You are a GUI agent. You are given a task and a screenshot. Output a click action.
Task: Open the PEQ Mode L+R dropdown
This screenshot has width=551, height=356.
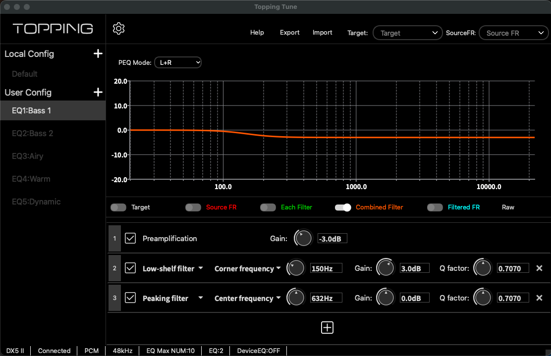[x=177, y=62]
